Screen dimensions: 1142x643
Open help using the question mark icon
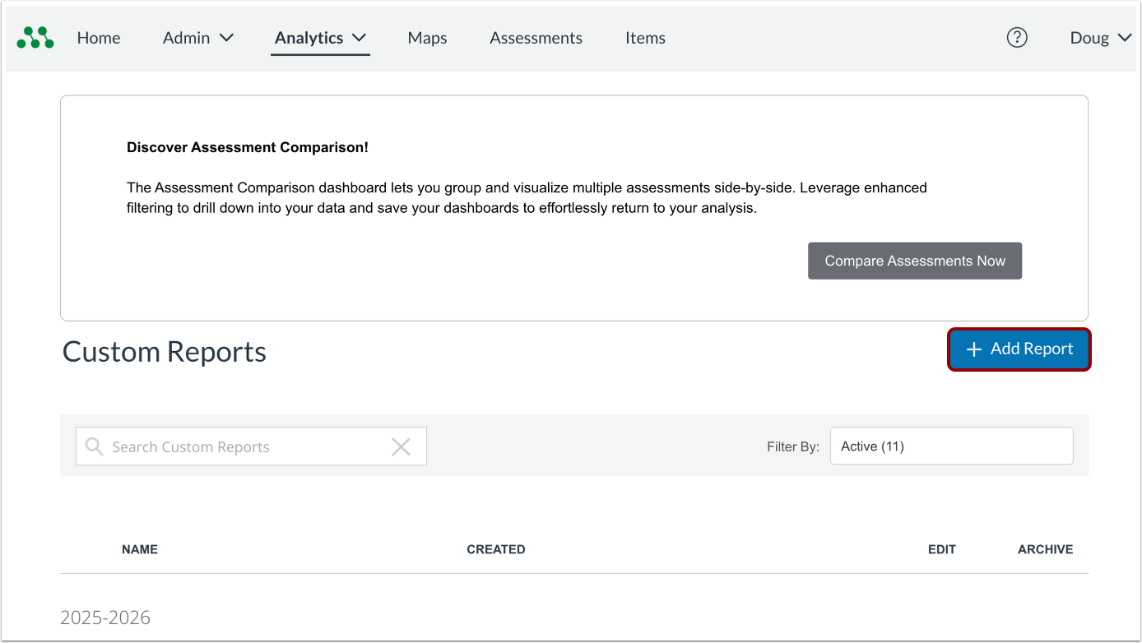pyautogui.click(x=1017, y=37)
